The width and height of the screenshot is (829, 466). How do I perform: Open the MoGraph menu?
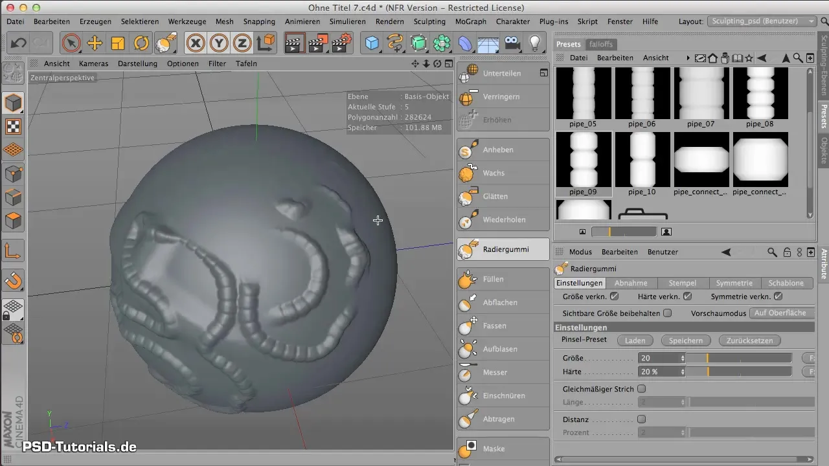[x=471, y=21]
